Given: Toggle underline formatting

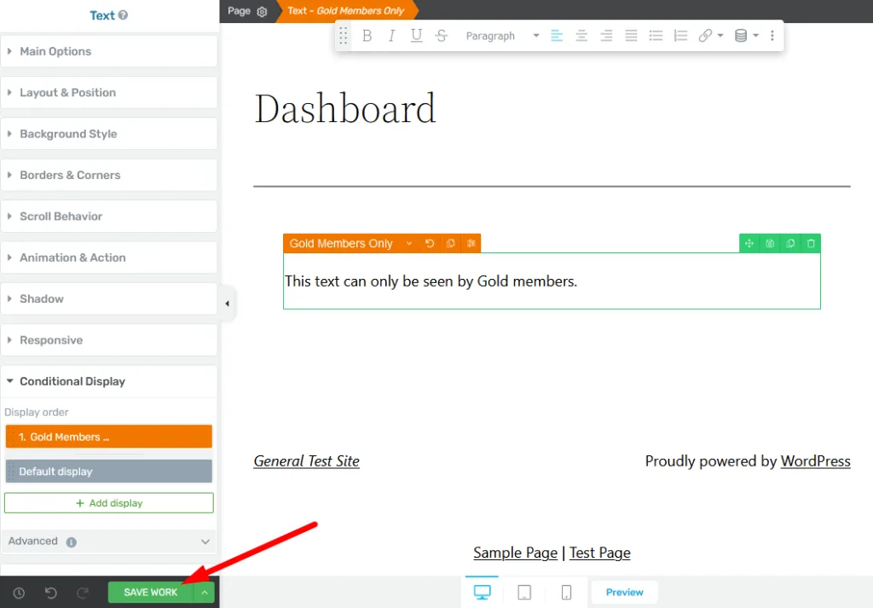Looking at the screenshot, I should point(416,36).
